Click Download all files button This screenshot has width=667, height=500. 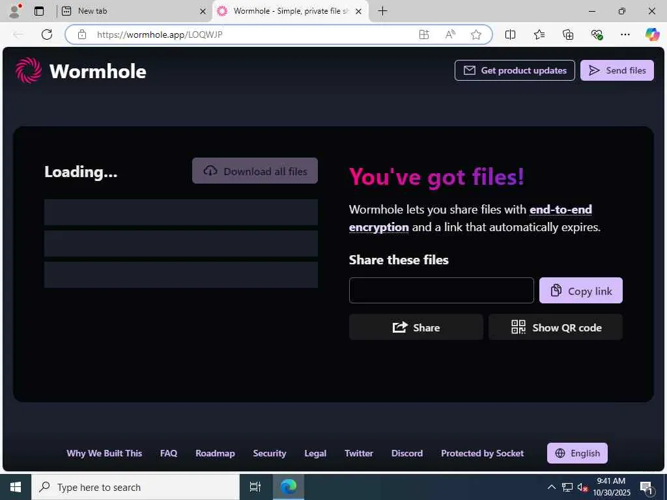click(x=255, y=171)
